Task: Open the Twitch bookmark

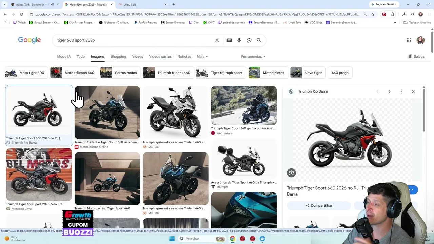Action: click(x=19, y=23)
